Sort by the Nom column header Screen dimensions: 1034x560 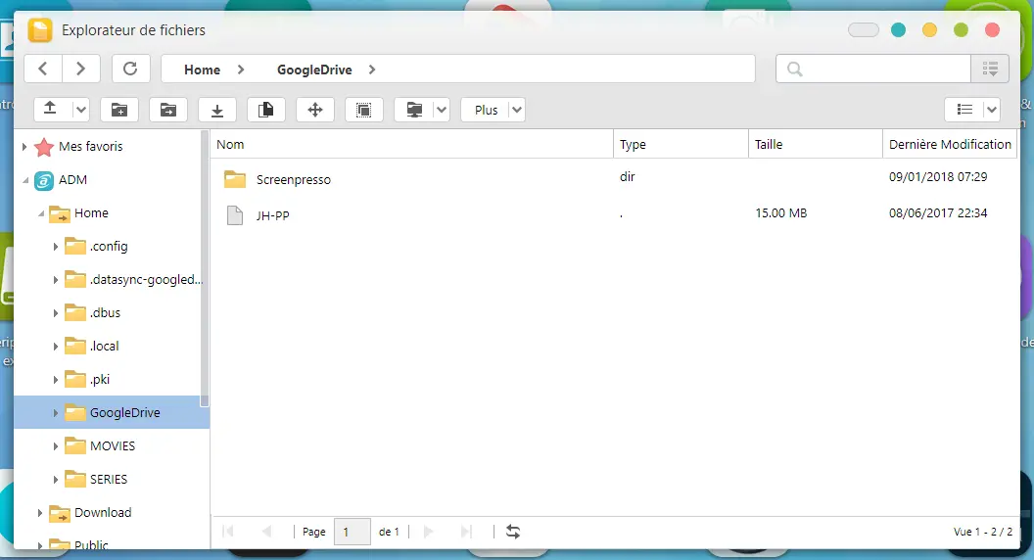point(412,145)
